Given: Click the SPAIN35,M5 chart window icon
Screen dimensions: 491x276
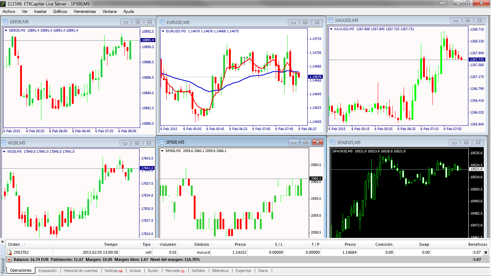Looking at the screenshot, I should click(332, 142).
